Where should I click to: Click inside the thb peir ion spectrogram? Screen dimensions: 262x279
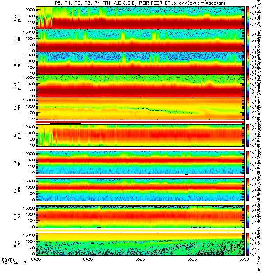point(140,163)
